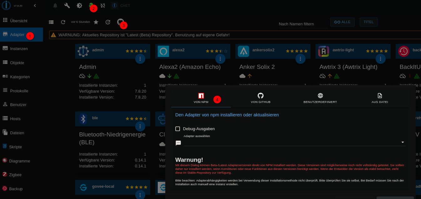Click the ioBroker logo
The width and height of the screenshot is (421, 199).
tap(7, 5)
